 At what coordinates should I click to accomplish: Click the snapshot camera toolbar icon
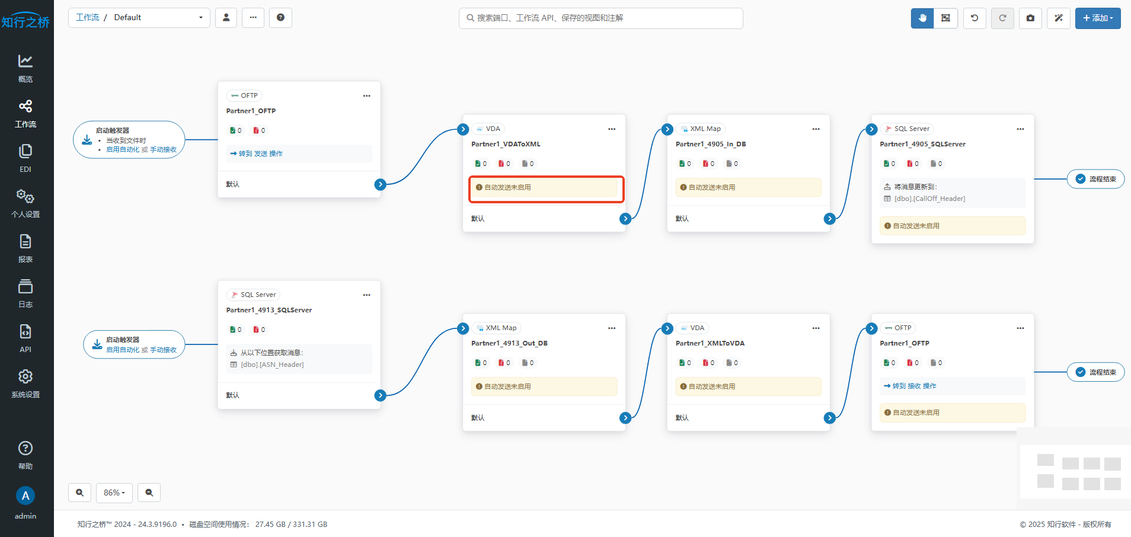pyautogui.click(x=1030, y=18)
